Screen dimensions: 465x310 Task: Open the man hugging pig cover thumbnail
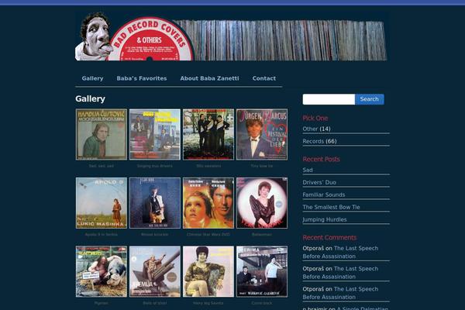coord(102,271)
